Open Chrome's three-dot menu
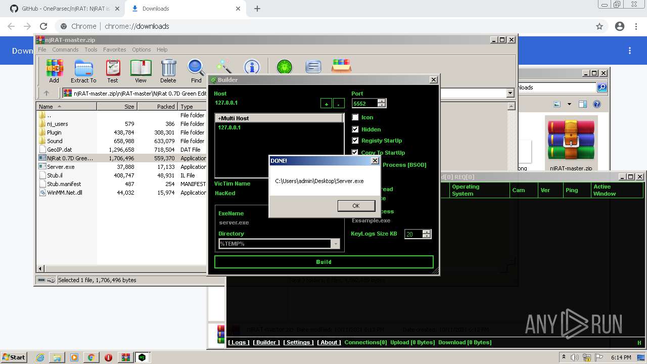The width and height of the screenshot is (647, 364). point(637,26)
